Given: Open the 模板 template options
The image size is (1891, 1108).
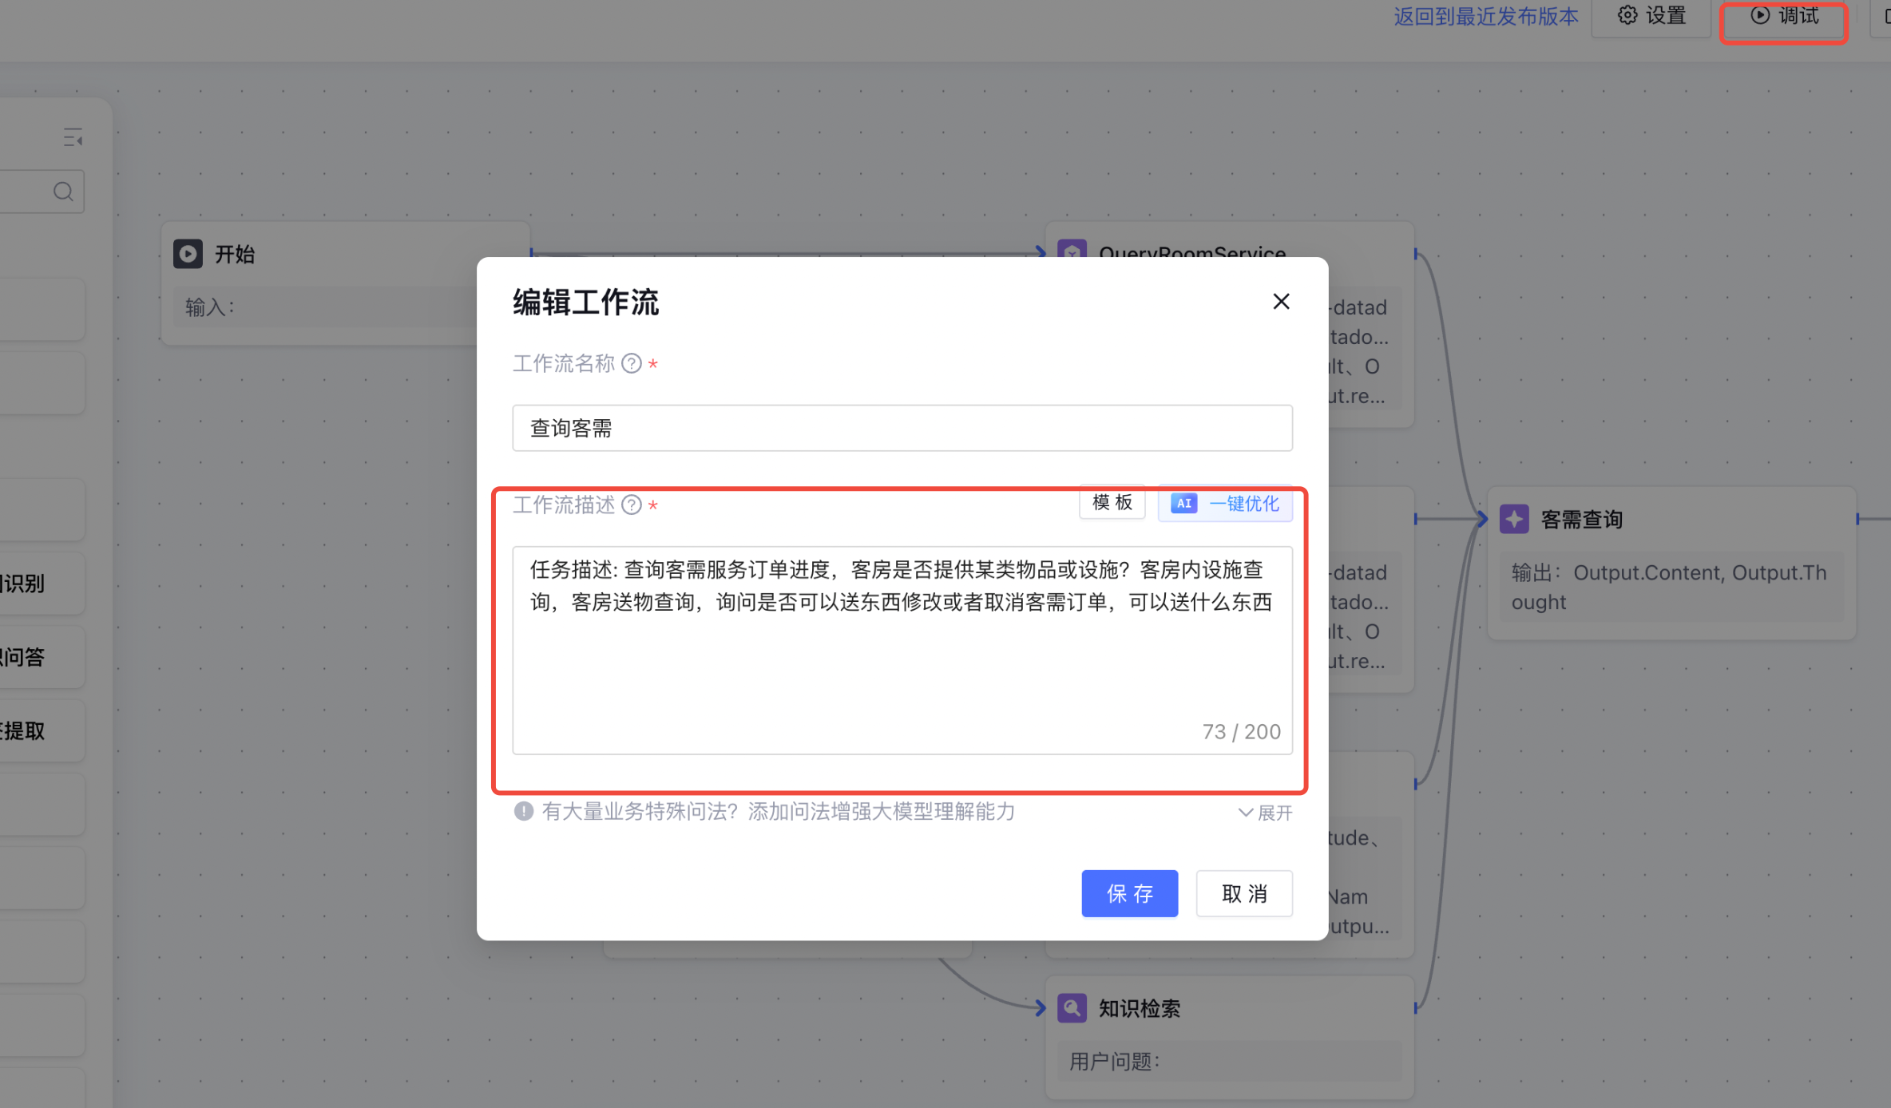Looking at the screenshot, I should click(x=1112, y=502).
